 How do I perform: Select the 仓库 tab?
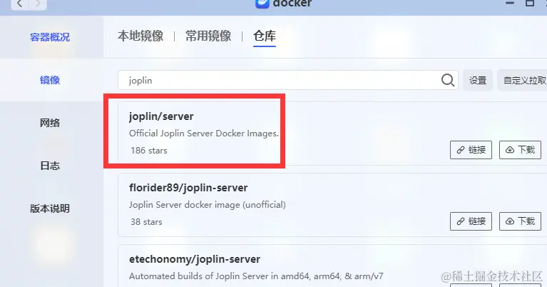[265, 36]
